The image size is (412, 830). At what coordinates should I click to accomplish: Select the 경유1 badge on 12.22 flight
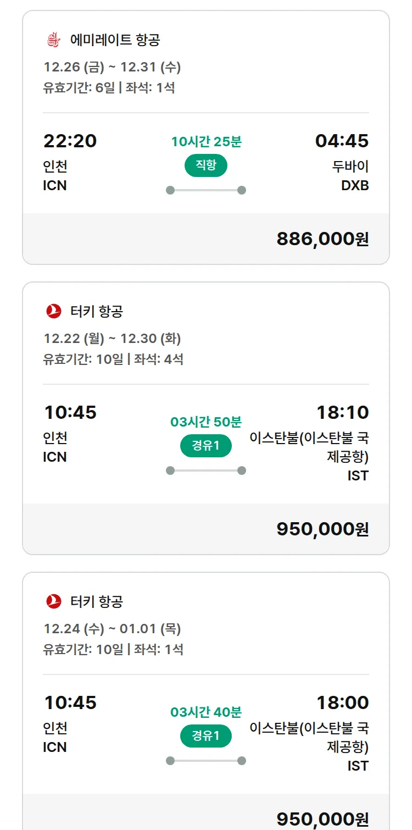coord(206,446)
